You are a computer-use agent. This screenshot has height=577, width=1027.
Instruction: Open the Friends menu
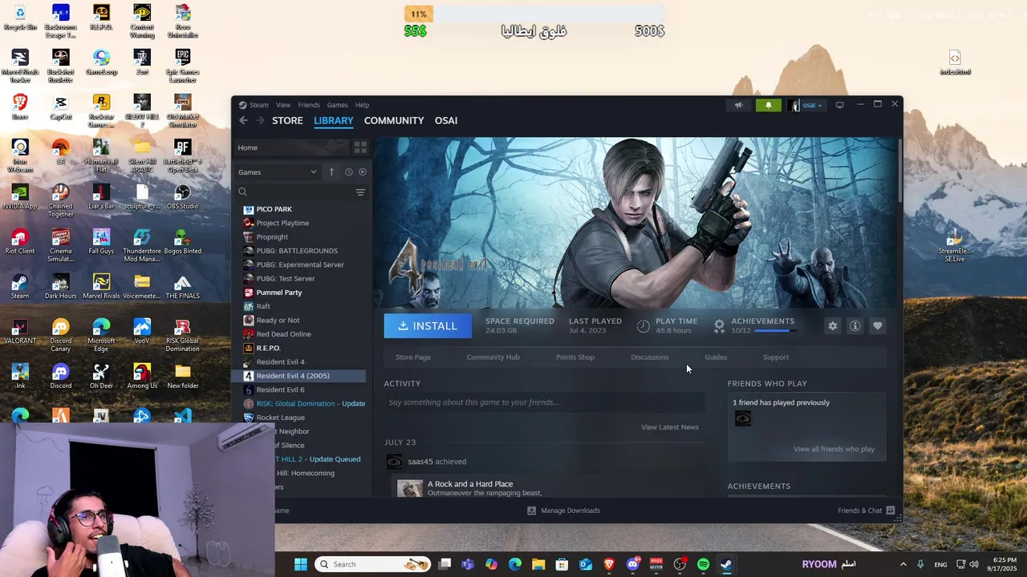309,105
